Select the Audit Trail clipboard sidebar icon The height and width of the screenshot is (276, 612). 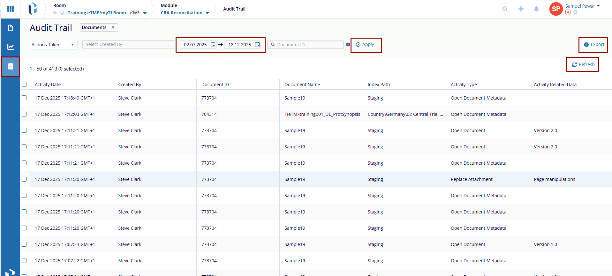click(x=11, y=66)
